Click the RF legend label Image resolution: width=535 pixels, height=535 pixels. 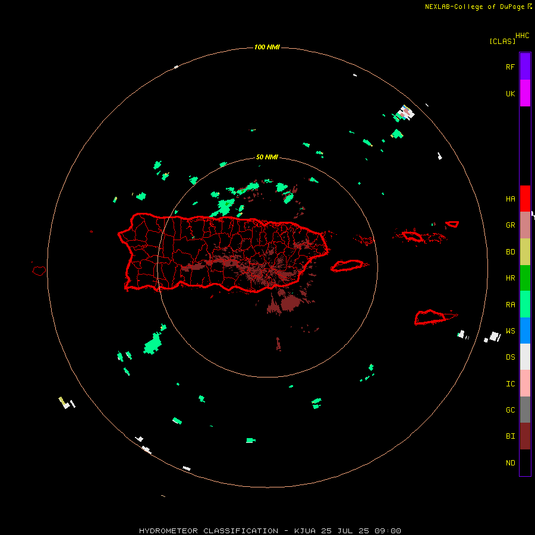510,67
